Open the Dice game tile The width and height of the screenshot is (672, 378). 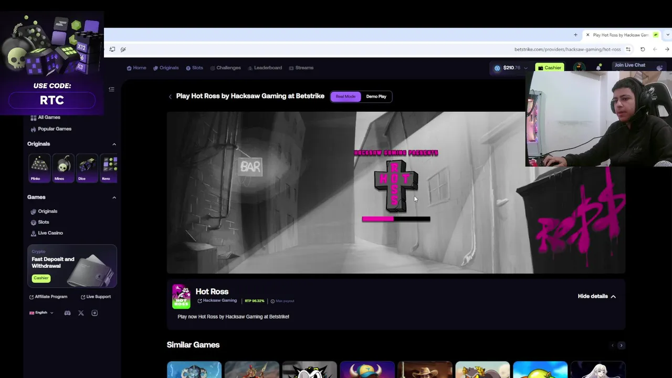pos(87,167)
